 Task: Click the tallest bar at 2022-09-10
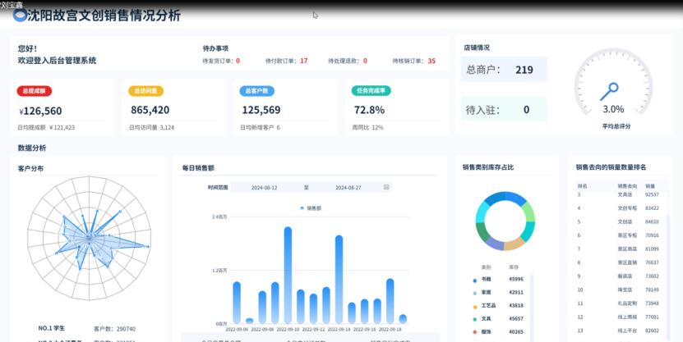point(288,275)
